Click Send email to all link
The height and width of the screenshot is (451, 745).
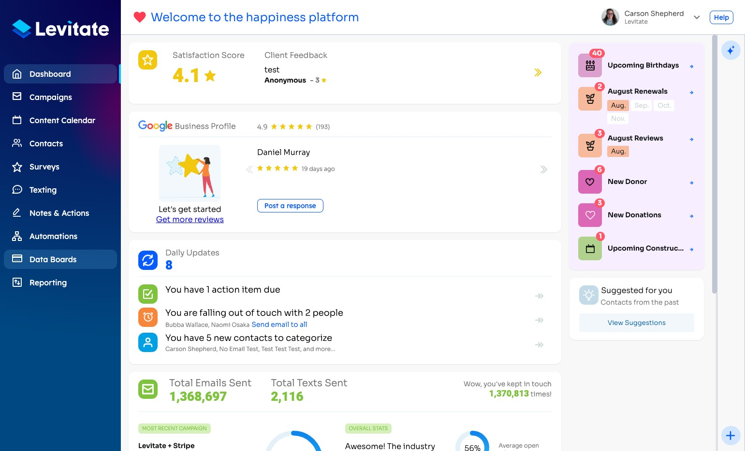pos(279,324)
